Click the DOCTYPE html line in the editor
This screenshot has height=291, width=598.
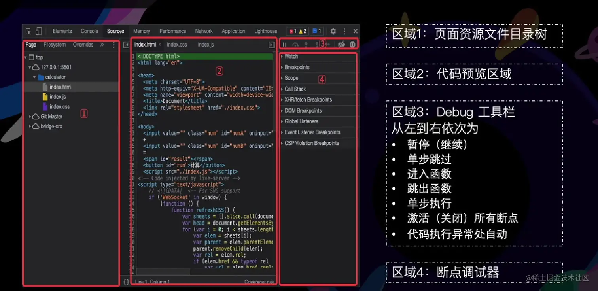(204, 57)
